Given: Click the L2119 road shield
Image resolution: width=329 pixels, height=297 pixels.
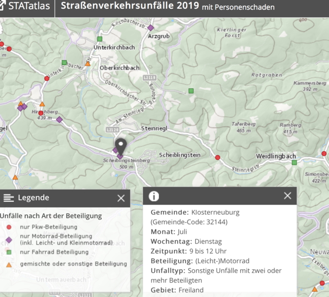Looking at the screenshot, I should point(150,78).
